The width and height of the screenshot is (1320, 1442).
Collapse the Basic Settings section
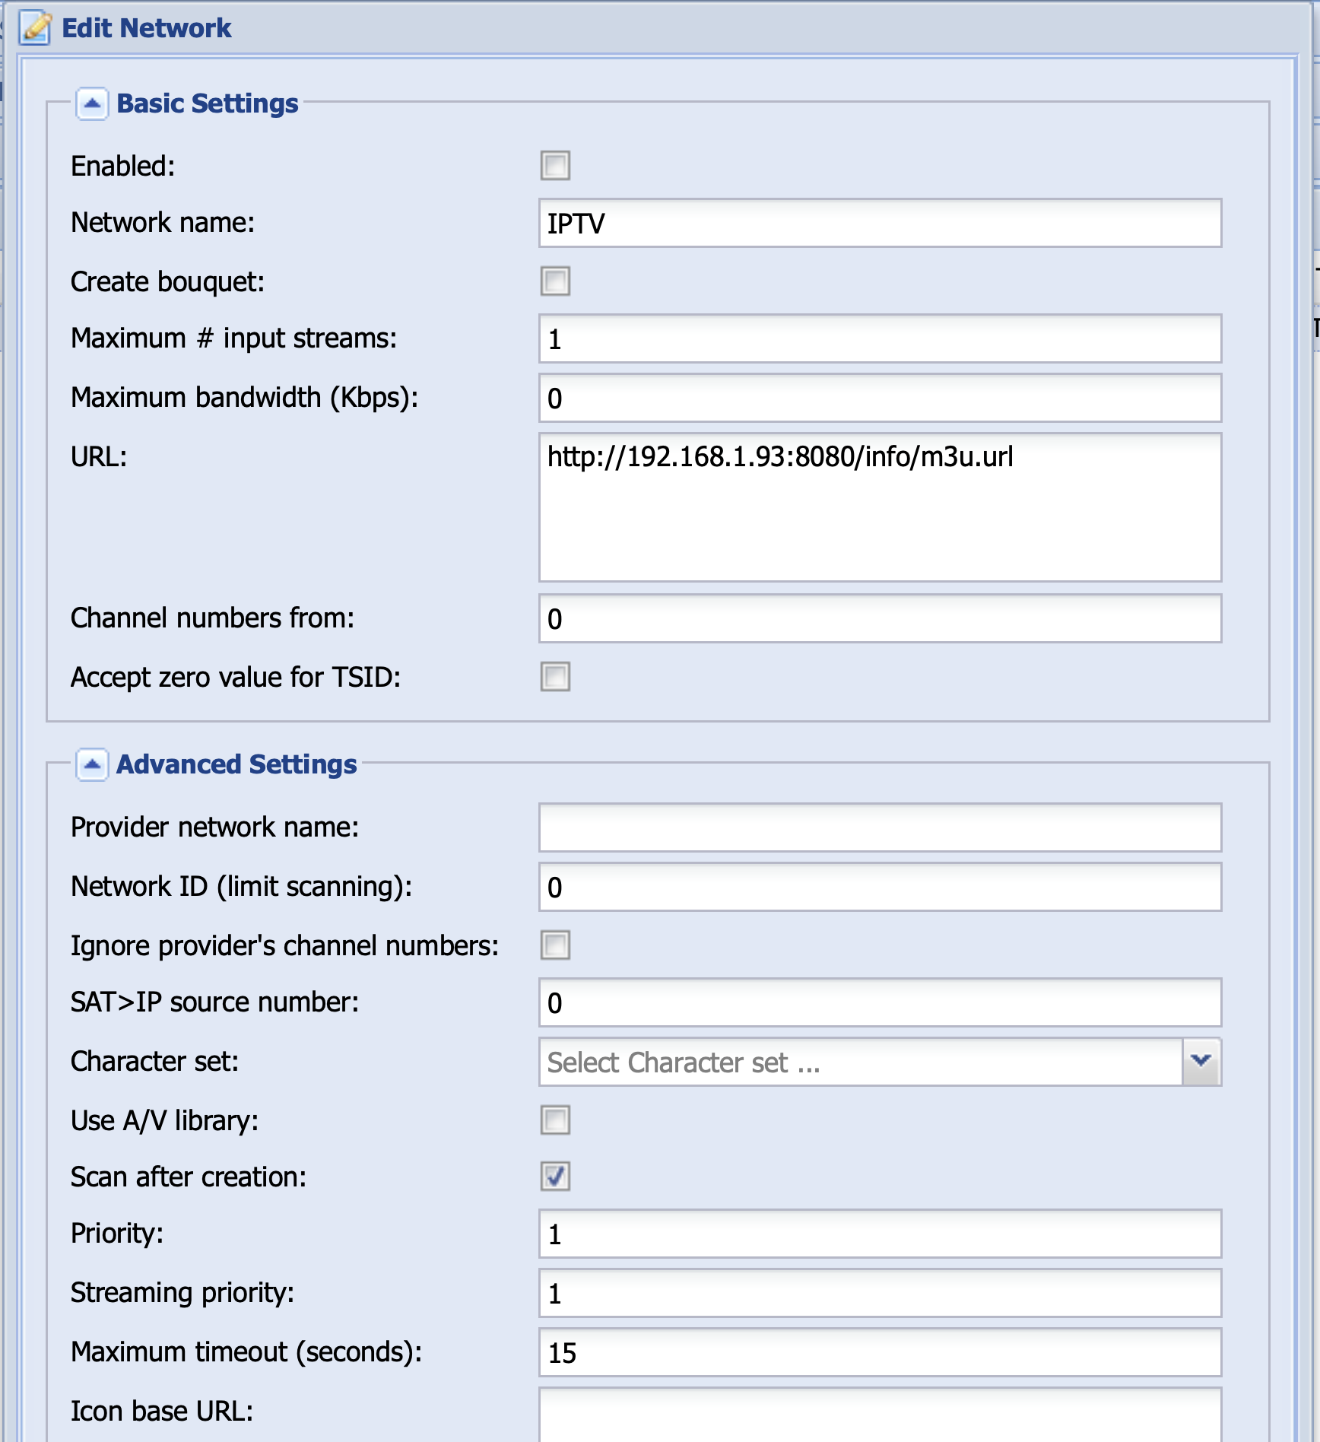pos(92,103)
